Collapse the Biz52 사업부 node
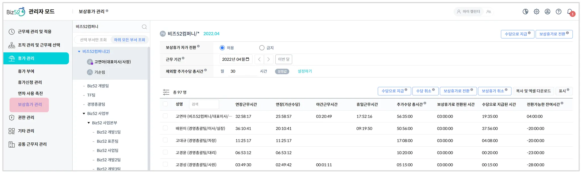This screenshot has height=173, width=581. (84, 114)
